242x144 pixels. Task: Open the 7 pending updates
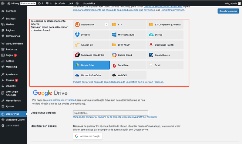(41, 3)
